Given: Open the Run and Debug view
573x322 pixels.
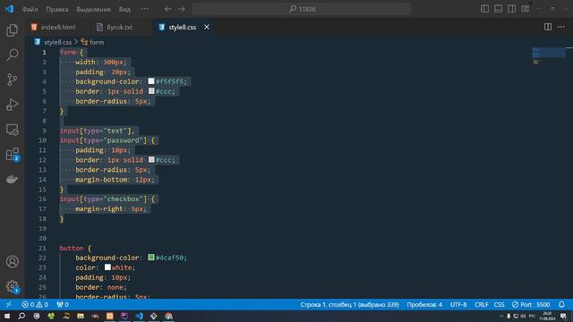Looking at the screenshot, I should tap(12, 105).
